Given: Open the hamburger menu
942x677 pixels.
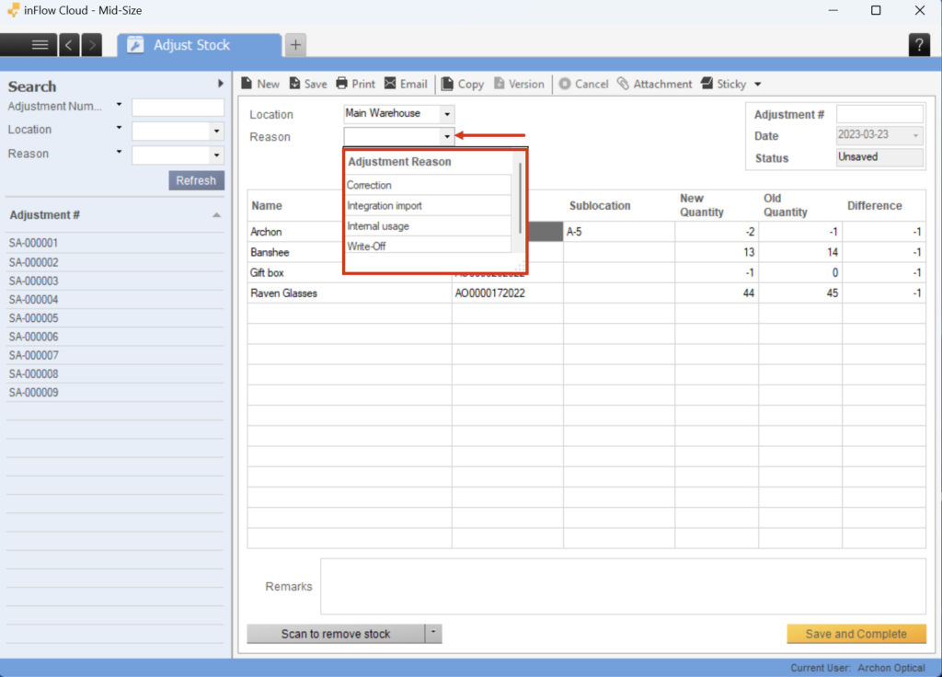Looking at the screenshot, I should [x=39, y=43].
